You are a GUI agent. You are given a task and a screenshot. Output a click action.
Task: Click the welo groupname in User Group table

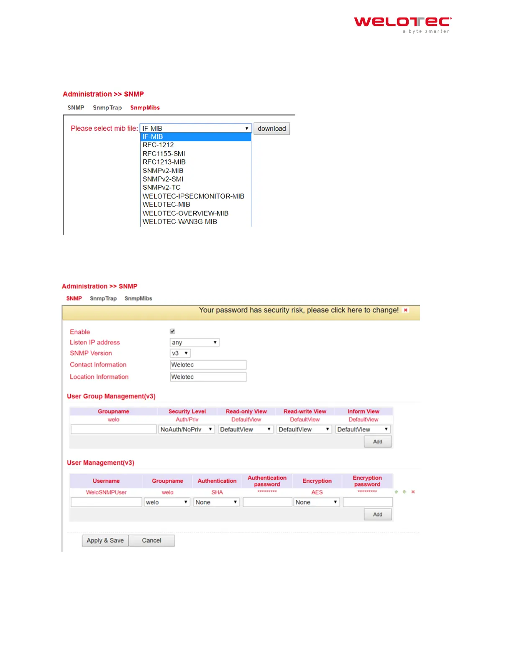(113, 420)
